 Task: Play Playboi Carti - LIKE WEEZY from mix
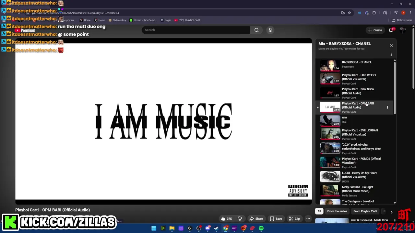point(354,79)
